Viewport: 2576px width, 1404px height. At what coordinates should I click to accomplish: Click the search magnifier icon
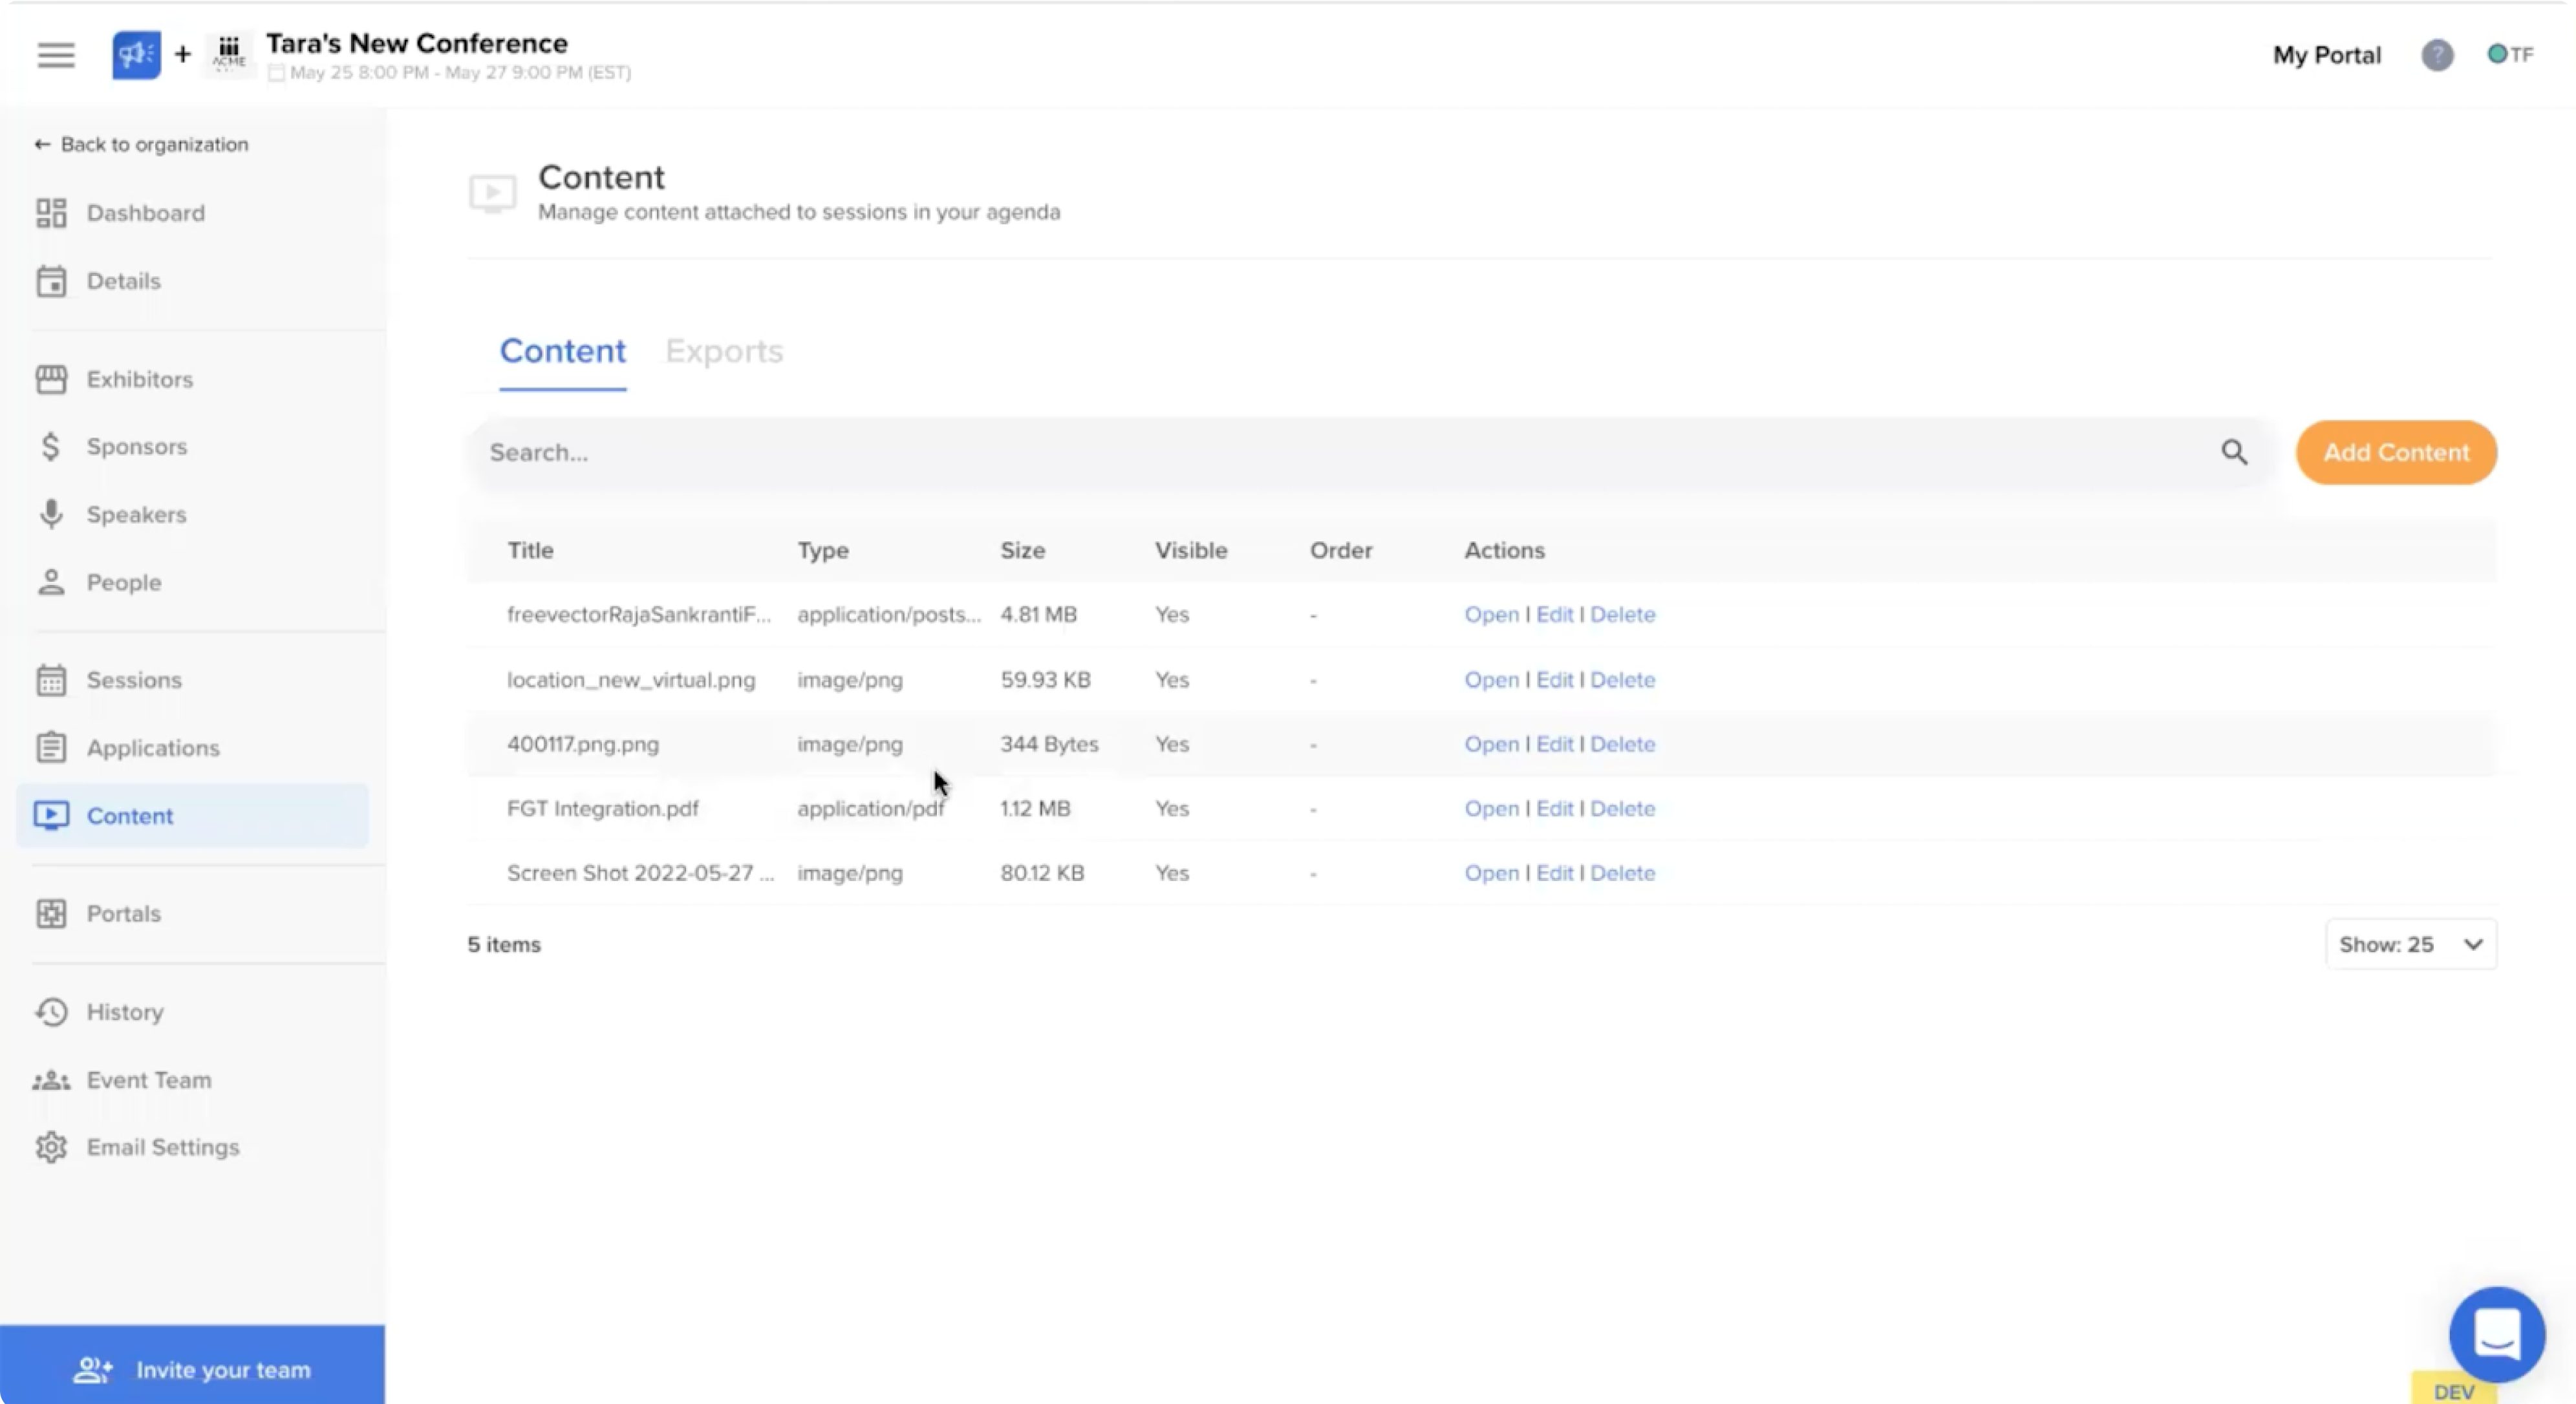(x=2235, y=452)
